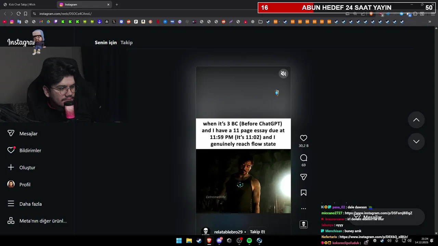
Task: Open Steam from taskbar
Action: coord(199,241)
